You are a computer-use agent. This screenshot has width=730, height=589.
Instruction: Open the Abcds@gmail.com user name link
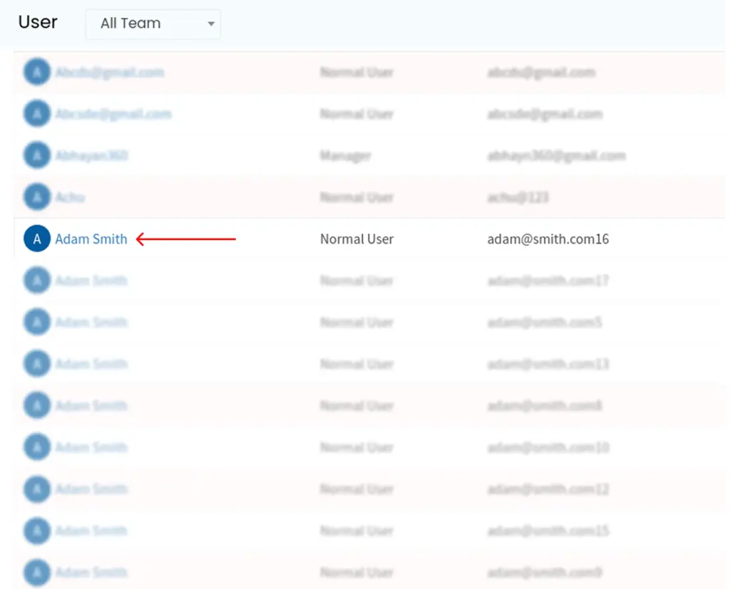[109, 72]
